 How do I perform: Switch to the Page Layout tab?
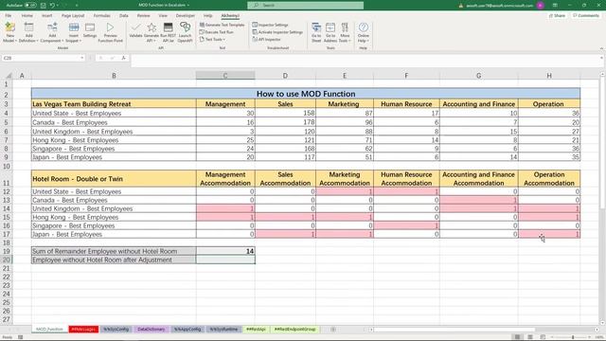(73, 16)
